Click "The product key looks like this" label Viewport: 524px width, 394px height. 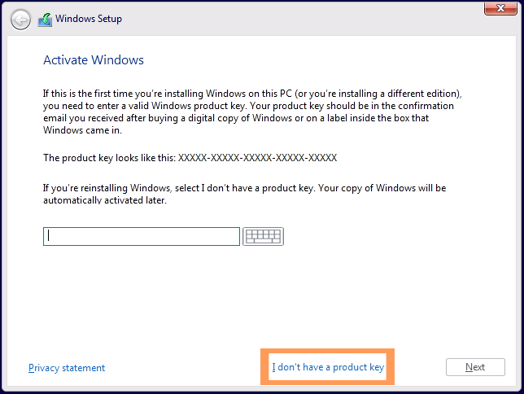coord(109,158)
